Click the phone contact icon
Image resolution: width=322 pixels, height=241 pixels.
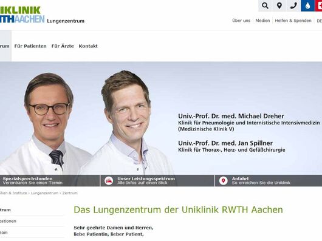293,5
